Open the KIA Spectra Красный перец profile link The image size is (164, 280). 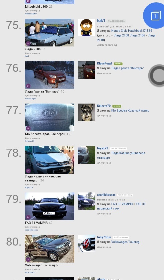(130, 111)
